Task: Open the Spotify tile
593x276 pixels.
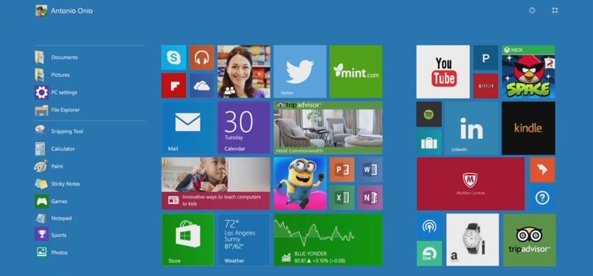Action: click(x=428, y=114)
